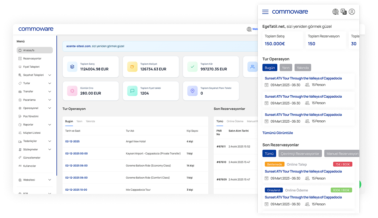Expand the Websitesi sidebar section
The height and width of the screenshot is (218, 378).
tap(29, 180)
